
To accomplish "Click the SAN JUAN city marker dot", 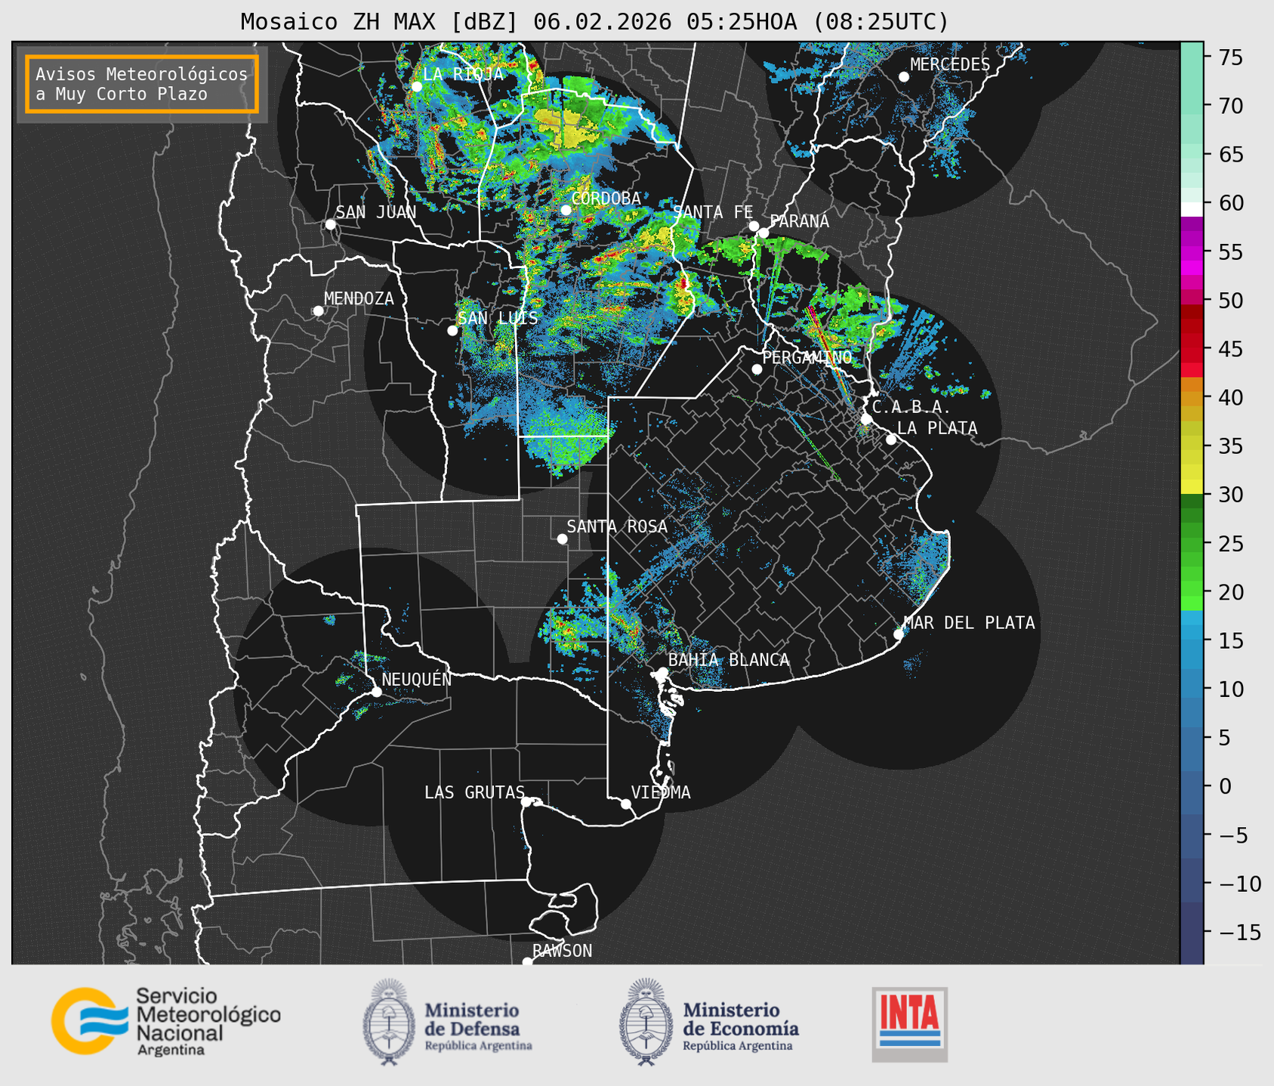I will click(330, 224).
